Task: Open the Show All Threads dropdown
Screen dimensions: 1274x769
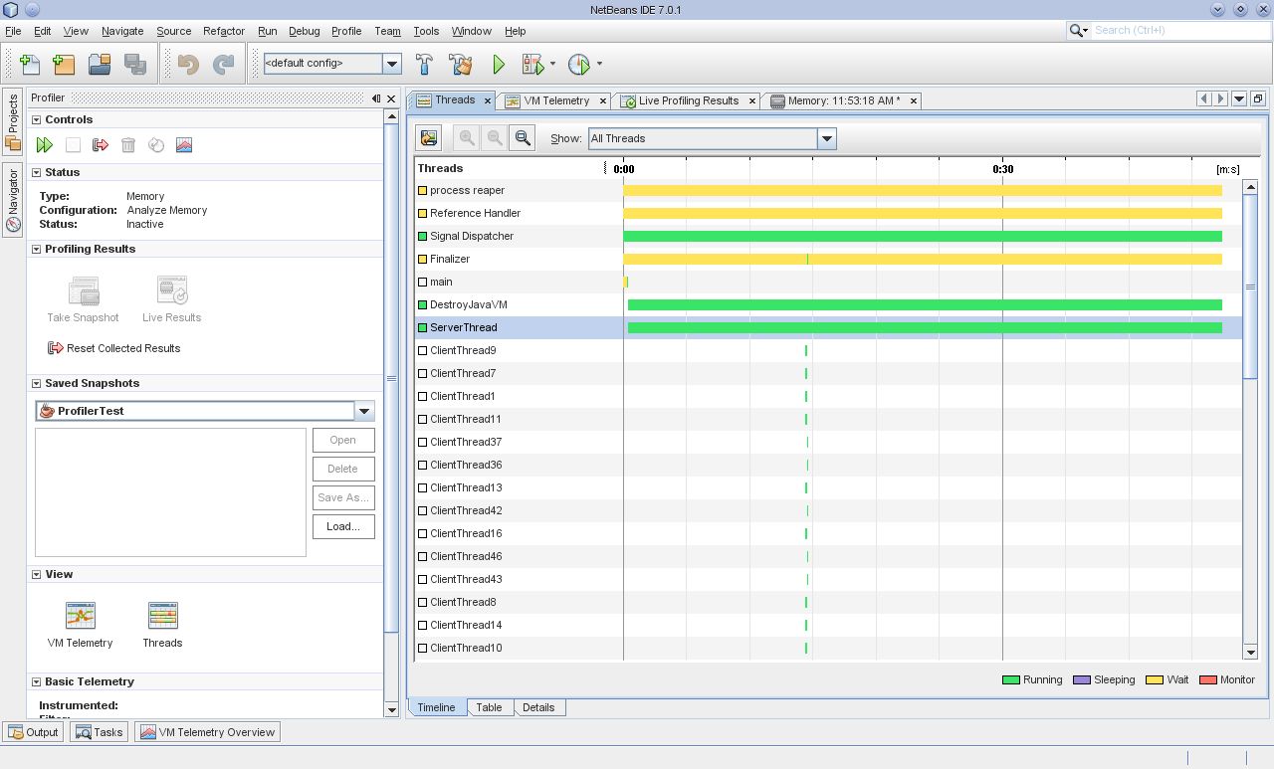Action: tap(826, 138)
